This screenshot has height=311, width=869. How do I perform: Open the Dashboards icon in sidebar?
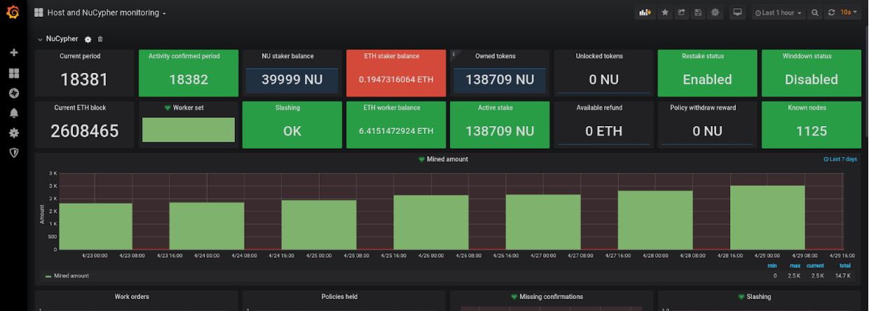(x=13, y=73)
